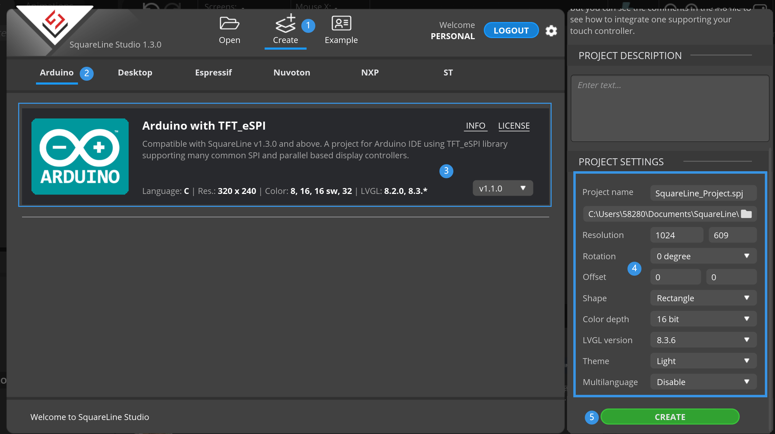Click the Res.: 320 x 240 text
The height and width of the screenshot is (434, 775).
tap(227, 191)
